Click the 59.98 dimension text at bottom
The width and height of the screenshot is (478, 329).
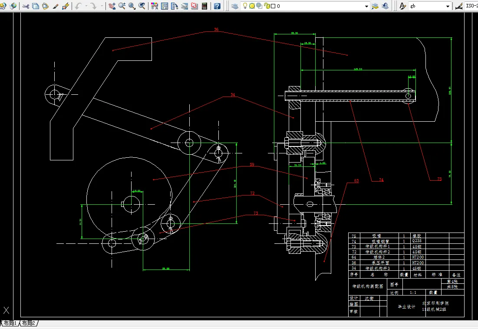(x=166, y=269)
